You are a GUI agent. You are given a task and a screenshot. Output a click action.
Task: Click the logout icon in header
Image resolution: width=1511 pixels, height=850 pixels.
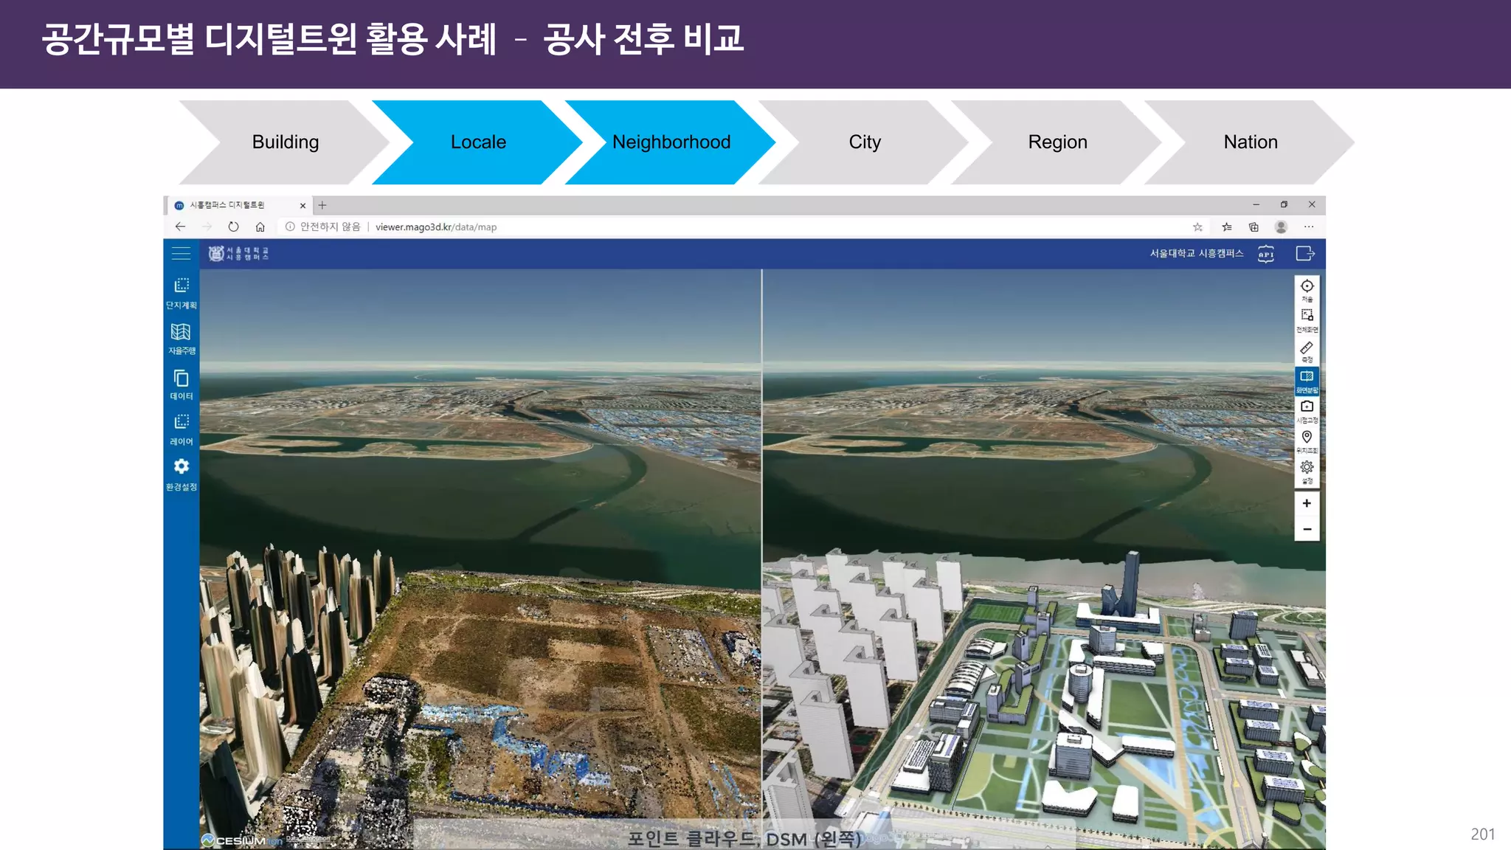[x=1305, y=254]
